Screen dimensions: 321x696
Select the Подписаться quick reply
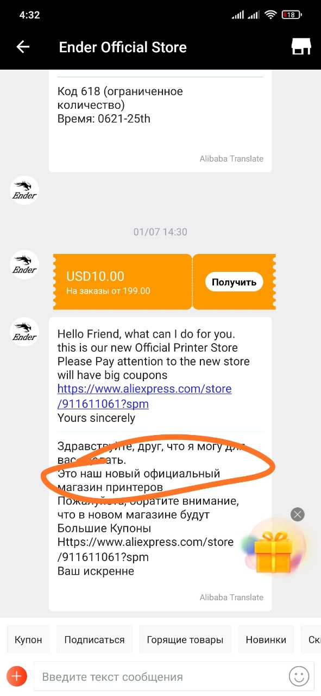coord(95,639)
